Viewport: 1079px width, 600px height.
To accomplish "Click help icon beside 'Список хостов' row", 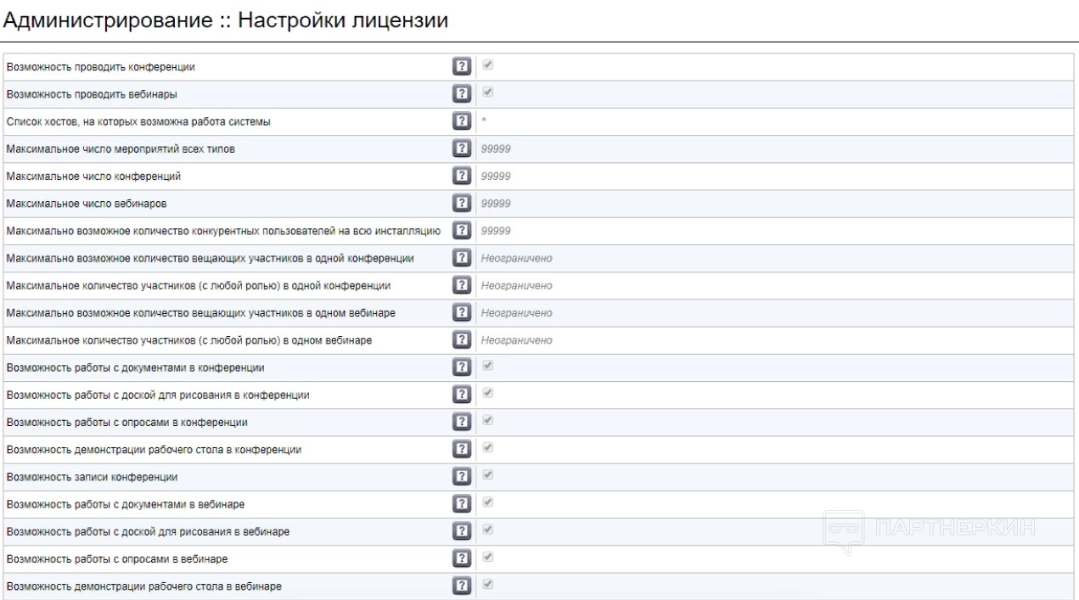I will 462,121.
